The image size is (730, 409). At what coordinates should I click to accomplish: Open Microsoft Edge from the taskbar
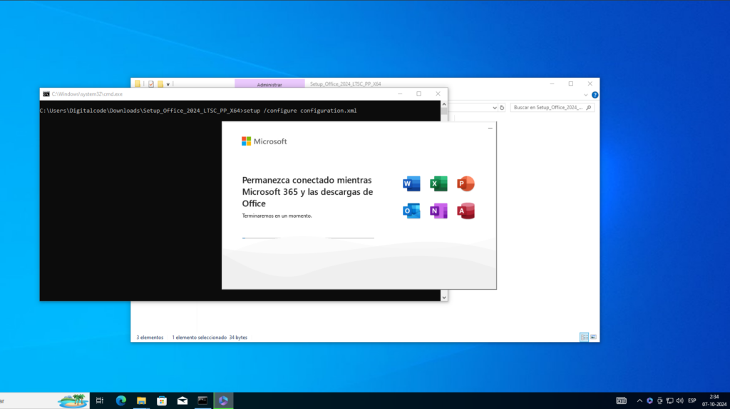[120, 400]
